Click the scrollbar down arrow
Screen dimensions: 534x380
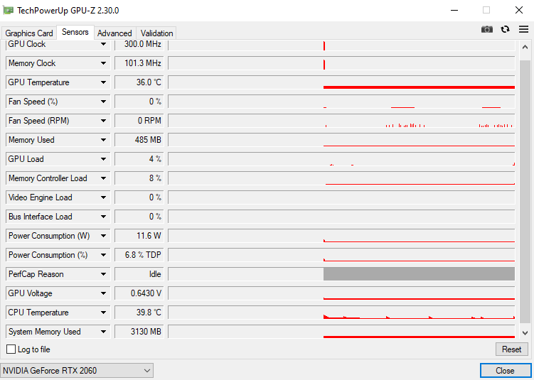point(525,332)
